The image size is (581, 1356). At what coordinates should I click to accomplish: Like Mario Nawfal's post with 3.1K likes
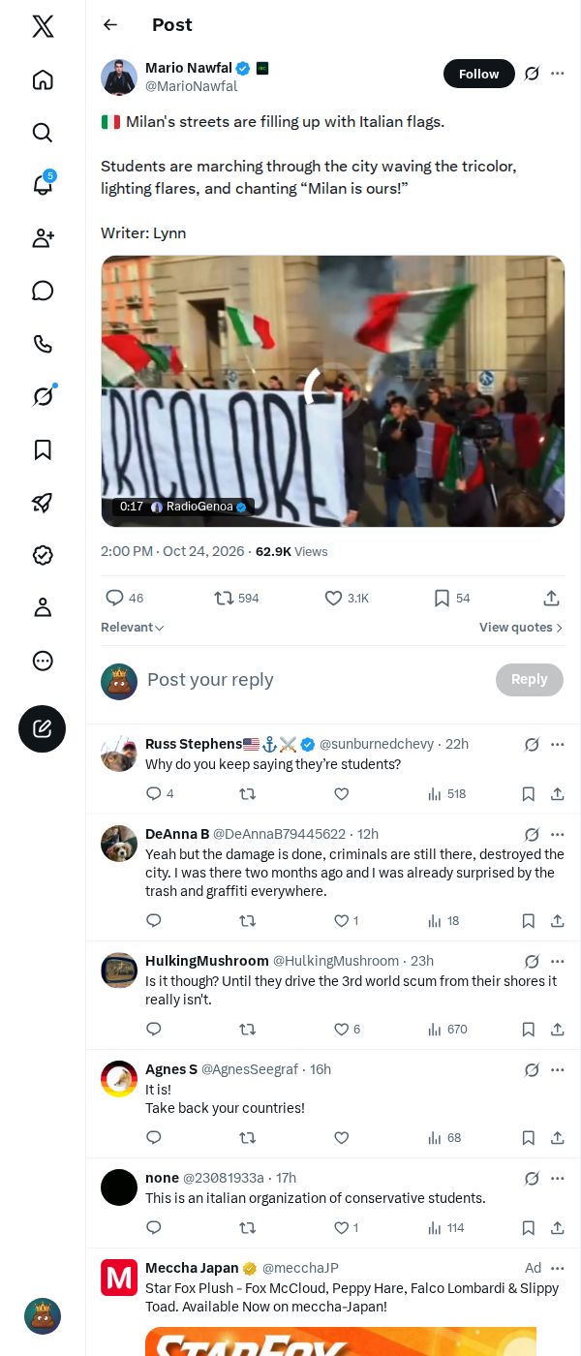(347, 599)
